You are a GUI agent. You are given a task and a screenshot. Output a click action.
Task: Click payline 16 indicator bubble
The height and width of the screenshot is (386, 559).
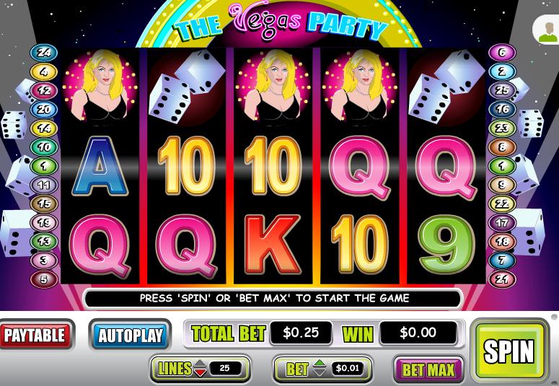tap(502, 110)
